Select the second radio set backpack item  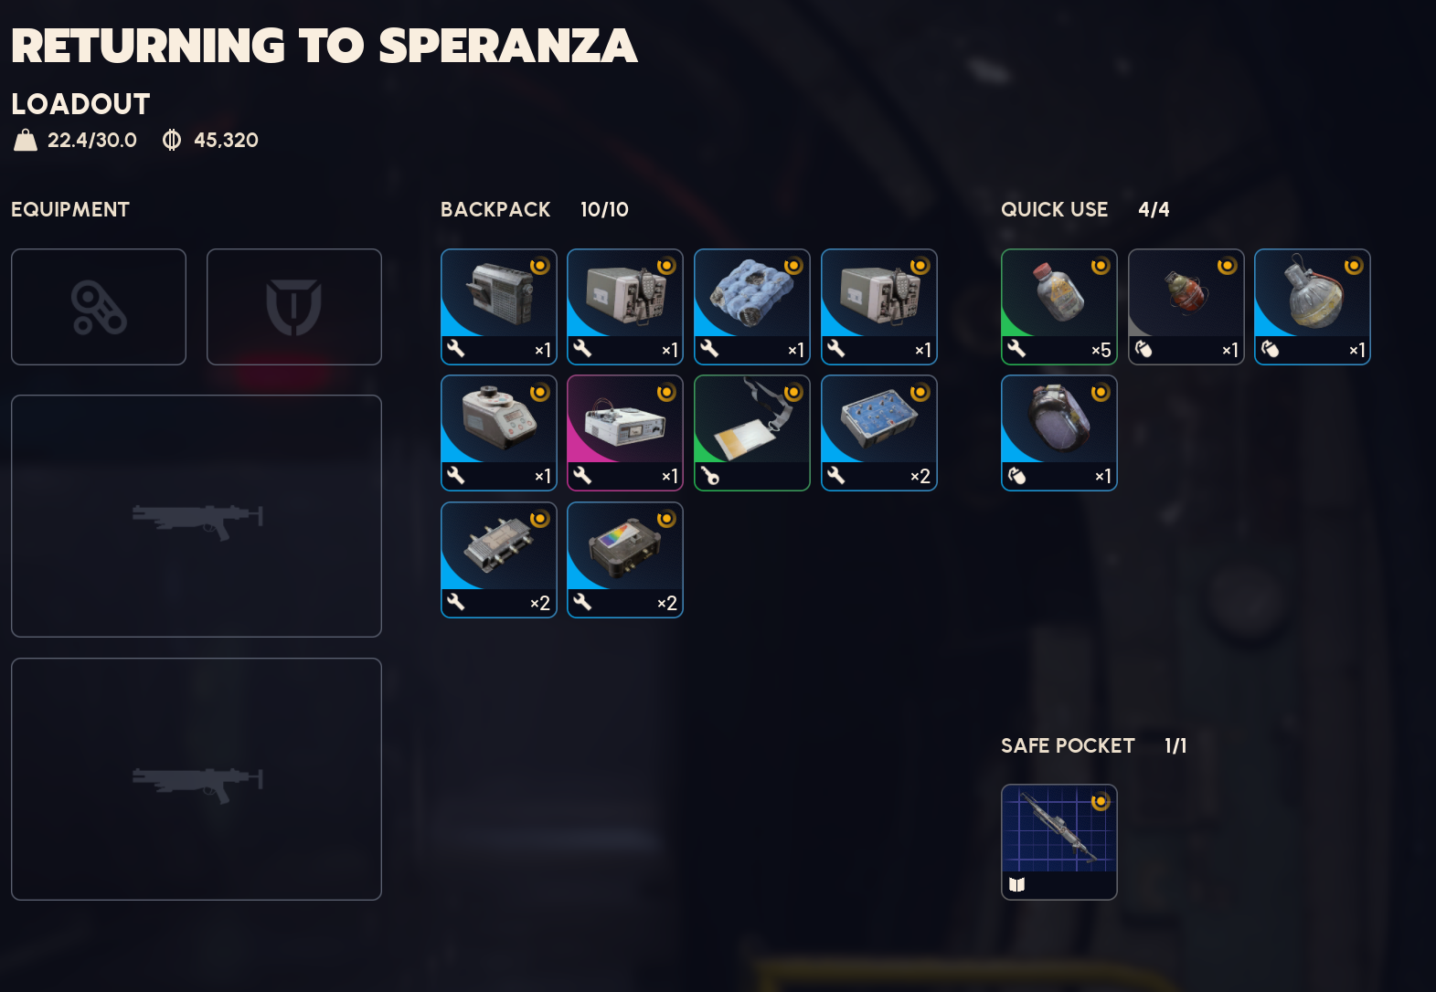click(879, 307)
